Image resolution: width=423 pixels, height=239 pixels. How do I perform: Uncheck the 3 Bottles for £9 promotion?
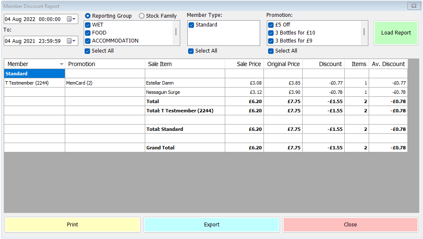(271, 41)
